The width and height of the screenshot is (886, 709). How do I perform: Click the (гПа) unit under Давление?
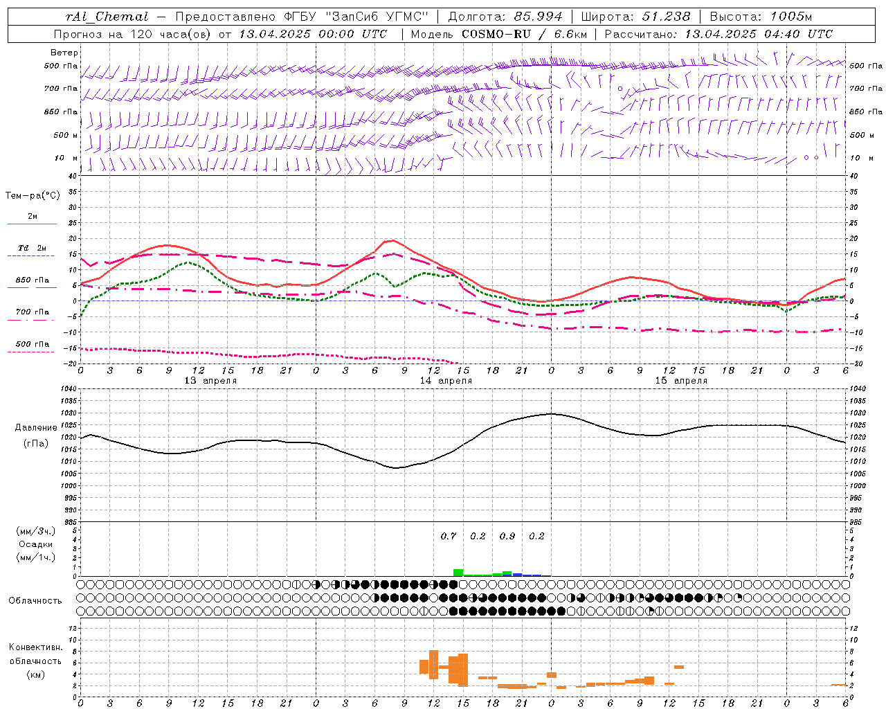[x=36, y=444]
